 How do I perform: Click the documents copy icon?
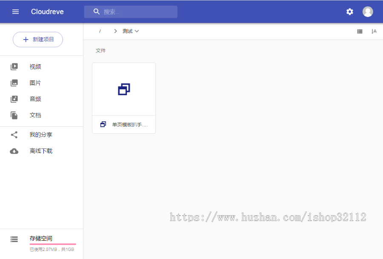[14, 115]
